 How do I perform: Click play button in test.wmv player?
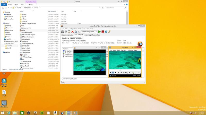tap(110, 73)
